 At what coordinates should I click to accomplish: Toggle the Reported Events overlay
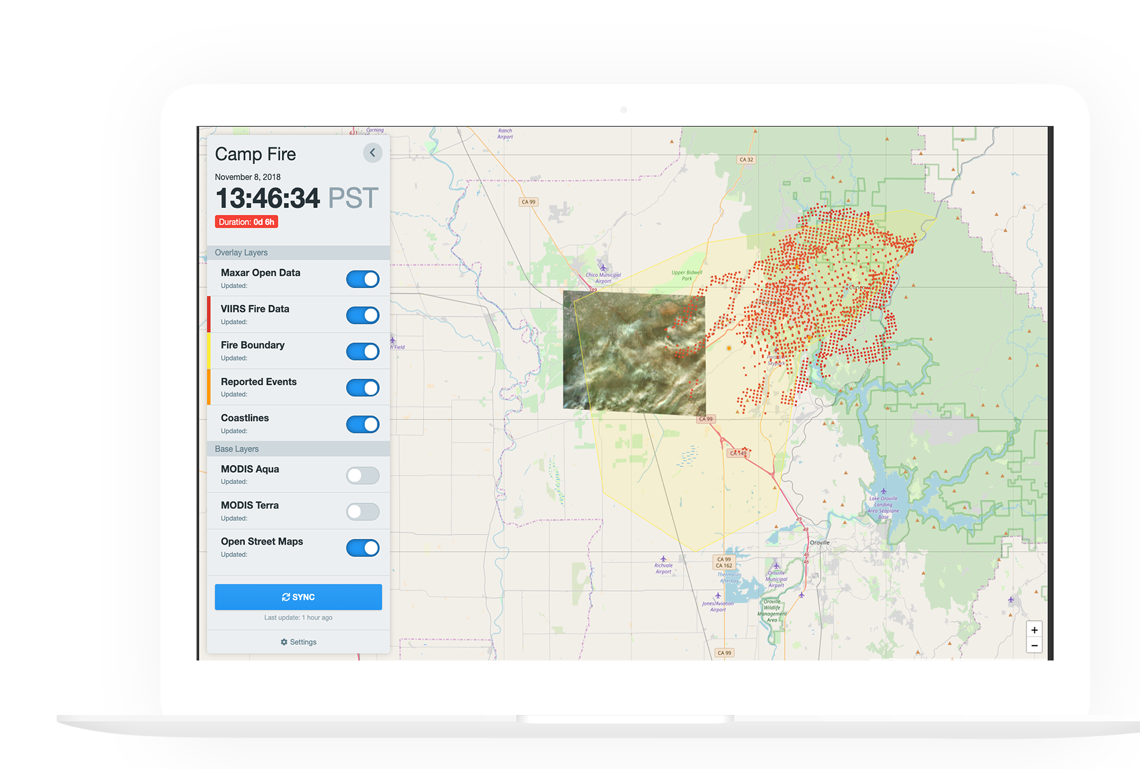click(x=363, y=388)
